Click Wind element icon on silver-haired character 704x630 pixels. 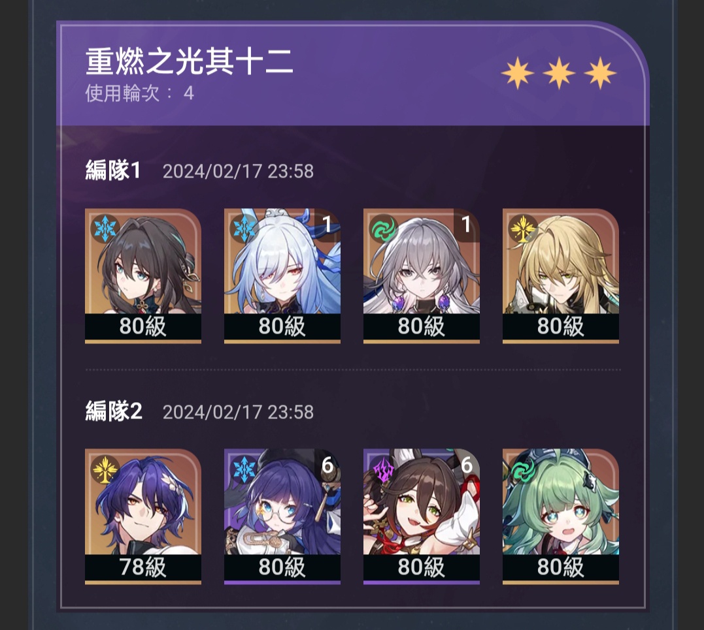pos(383,228)
